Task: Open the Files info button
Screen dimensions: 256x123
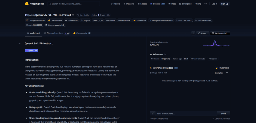Action: pos(213,59)
